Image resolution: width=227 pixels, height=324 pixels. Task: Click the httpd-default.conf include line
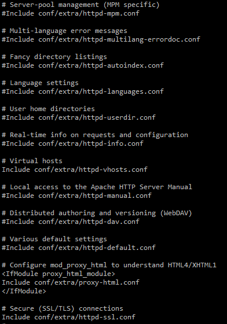[x=79, y=248]
